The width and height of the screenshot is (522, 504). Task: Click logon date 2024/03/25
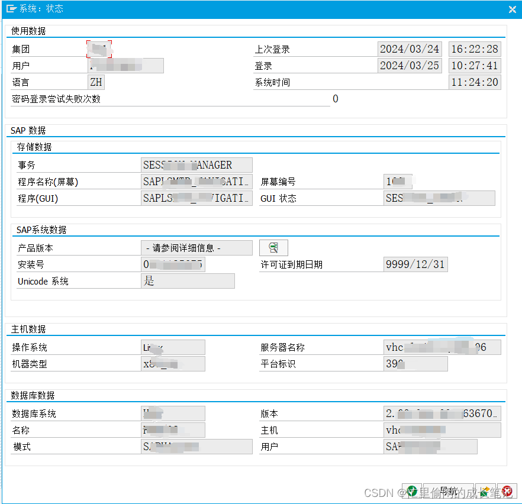410,66
